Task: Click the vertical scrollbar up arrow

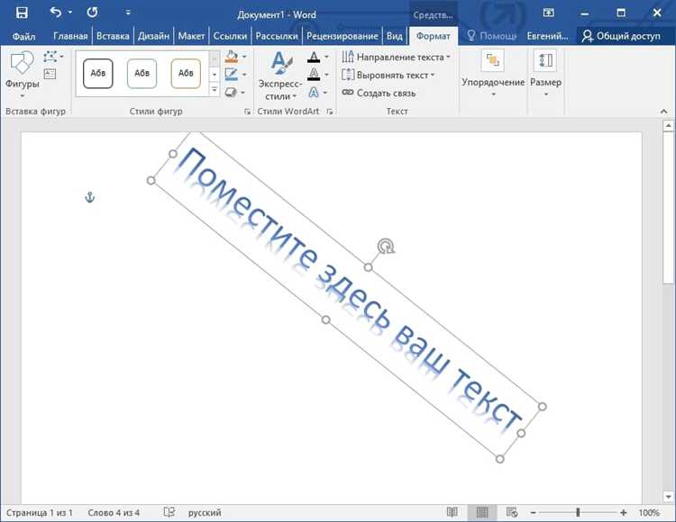Action: tap(668, 126)
